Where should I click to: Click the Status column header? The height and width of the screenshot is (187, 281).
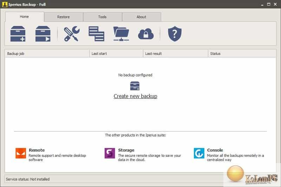(x=242, y=54)
